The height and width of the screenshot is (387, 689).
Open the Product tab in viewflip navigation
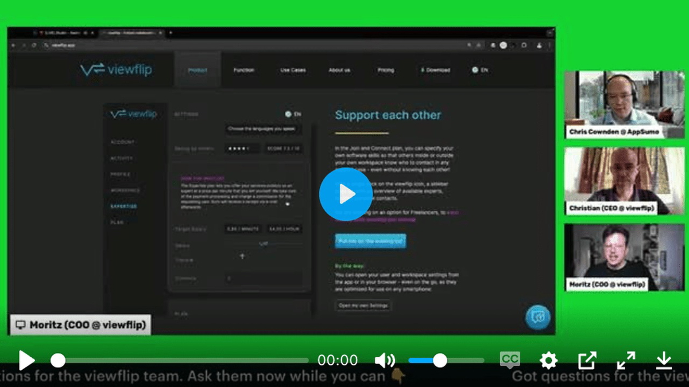coord(198,70)
